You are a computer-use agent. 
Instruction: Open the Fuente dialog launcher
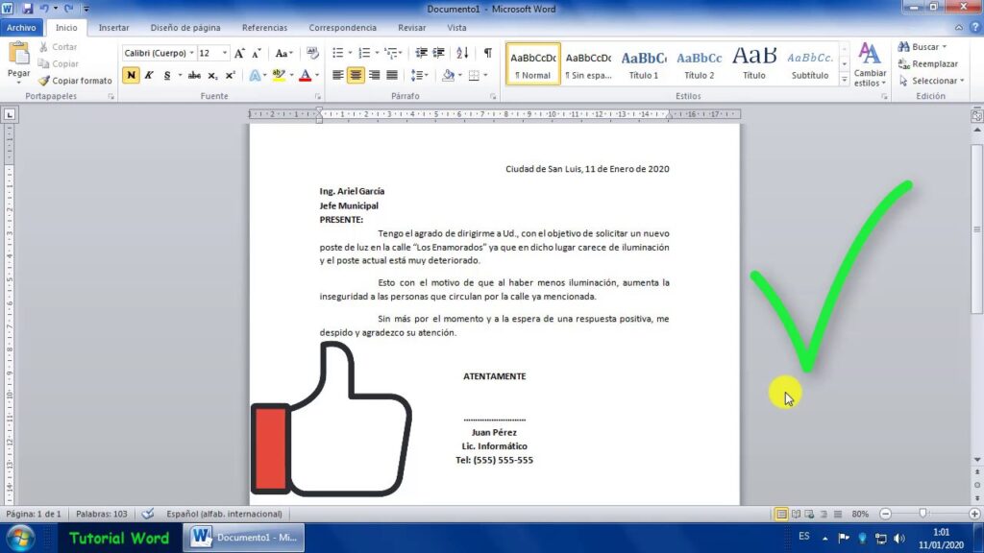click(317, 97)
